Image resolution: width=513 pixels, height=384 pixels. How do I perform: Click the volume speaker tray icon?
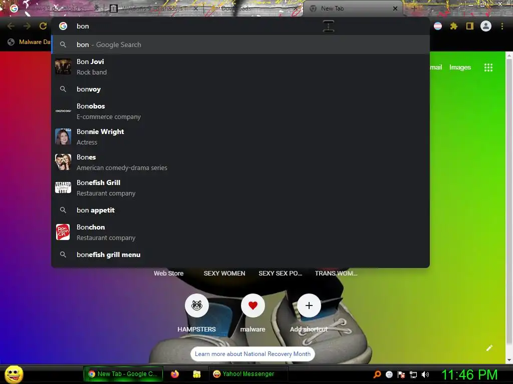pyautogui.click(x=425, y=374)
